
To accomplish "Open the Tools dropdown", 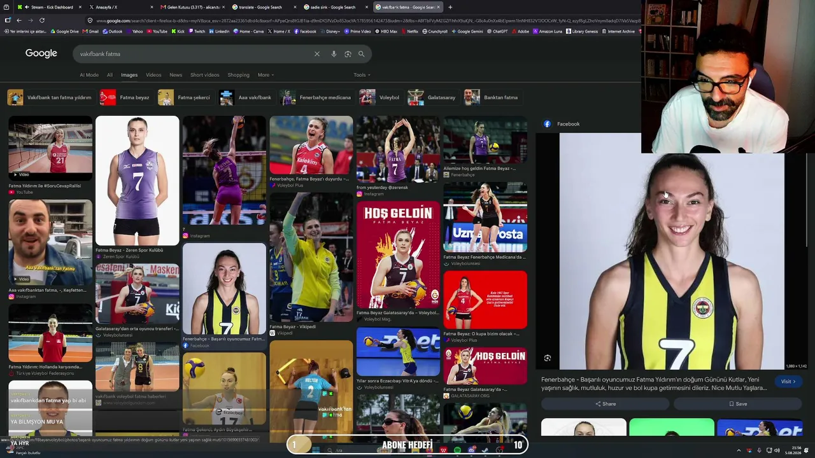I will click(362, 75).
